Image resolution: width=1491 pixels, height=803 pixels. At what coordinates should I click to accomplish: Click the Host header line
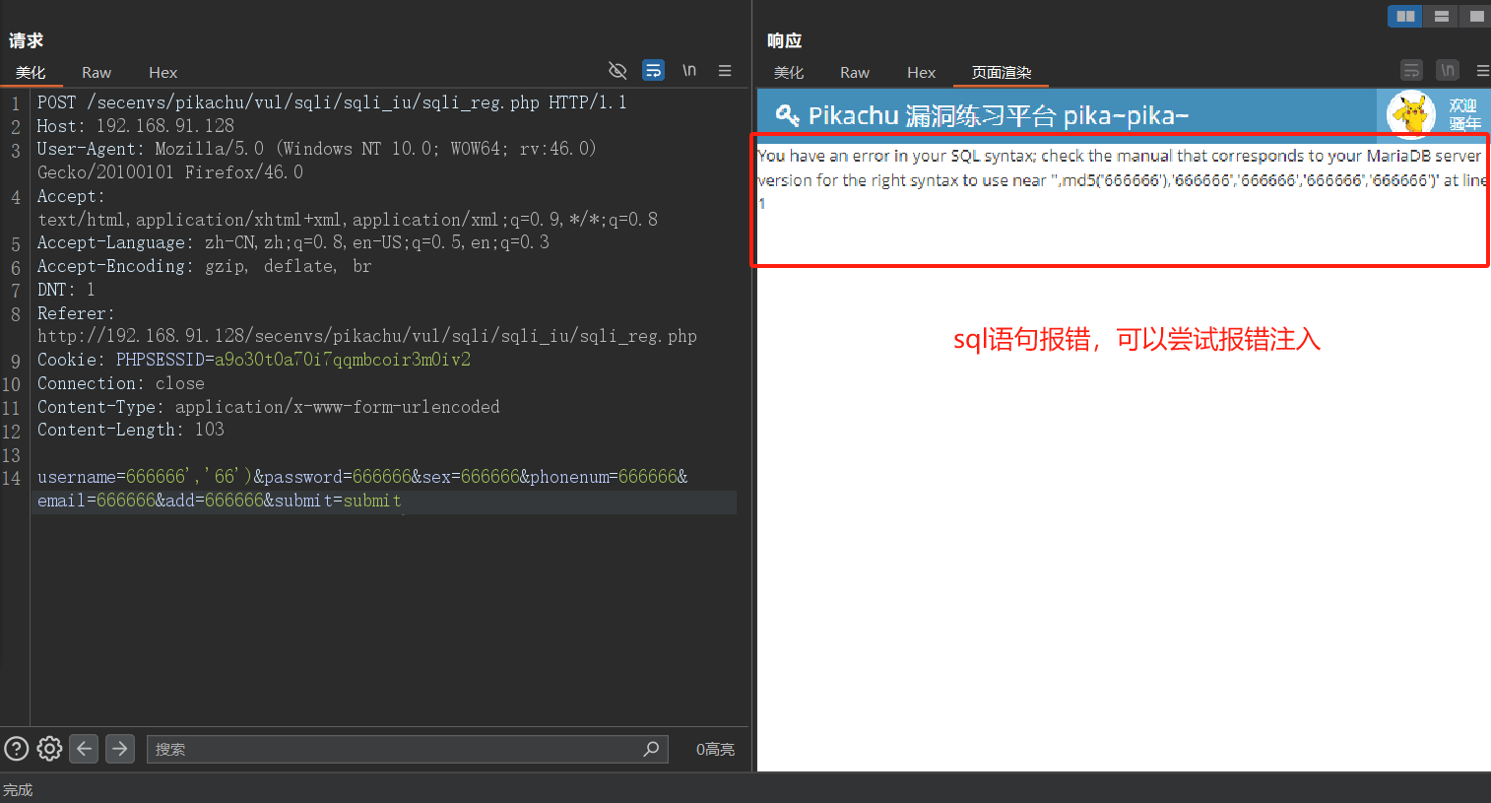[x=136, y=126]
